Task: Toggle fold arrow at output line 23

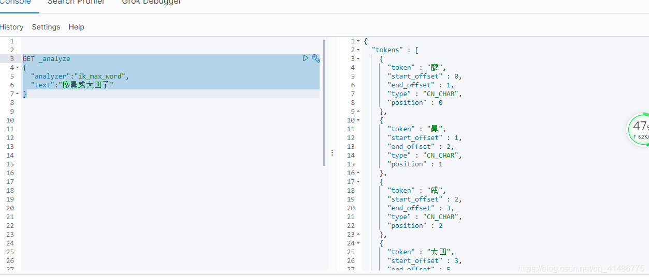Action: click(358, 235)
